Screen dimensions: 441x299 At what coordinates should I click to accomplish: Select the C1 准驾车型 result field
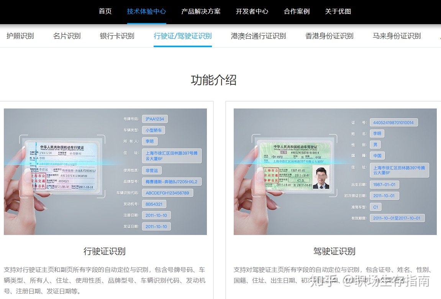coord(375,207)
